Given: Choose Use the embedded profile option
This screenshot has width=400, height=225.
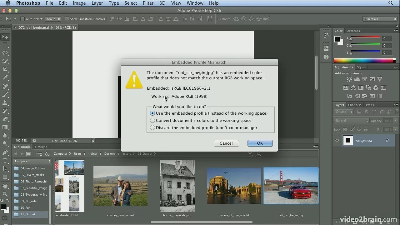Looking at the screenshot, I should tap(152, 113).
